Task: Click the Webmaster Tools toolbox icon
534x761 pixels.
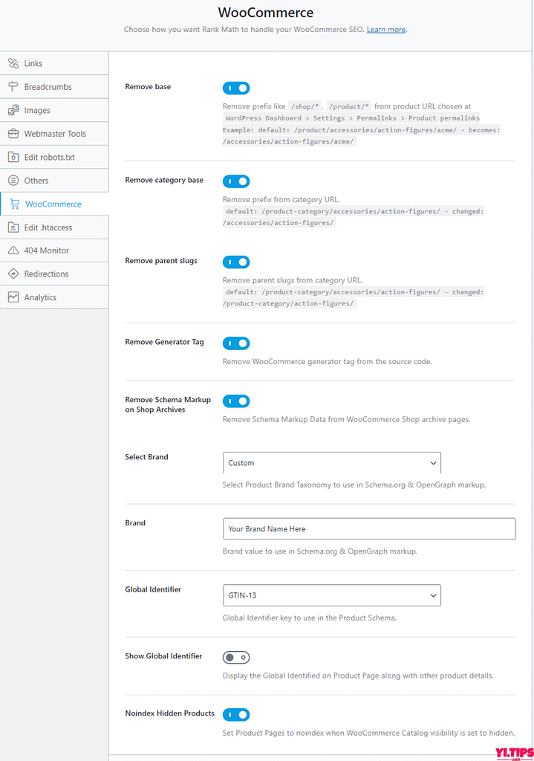Action: (x=13, y=134)
